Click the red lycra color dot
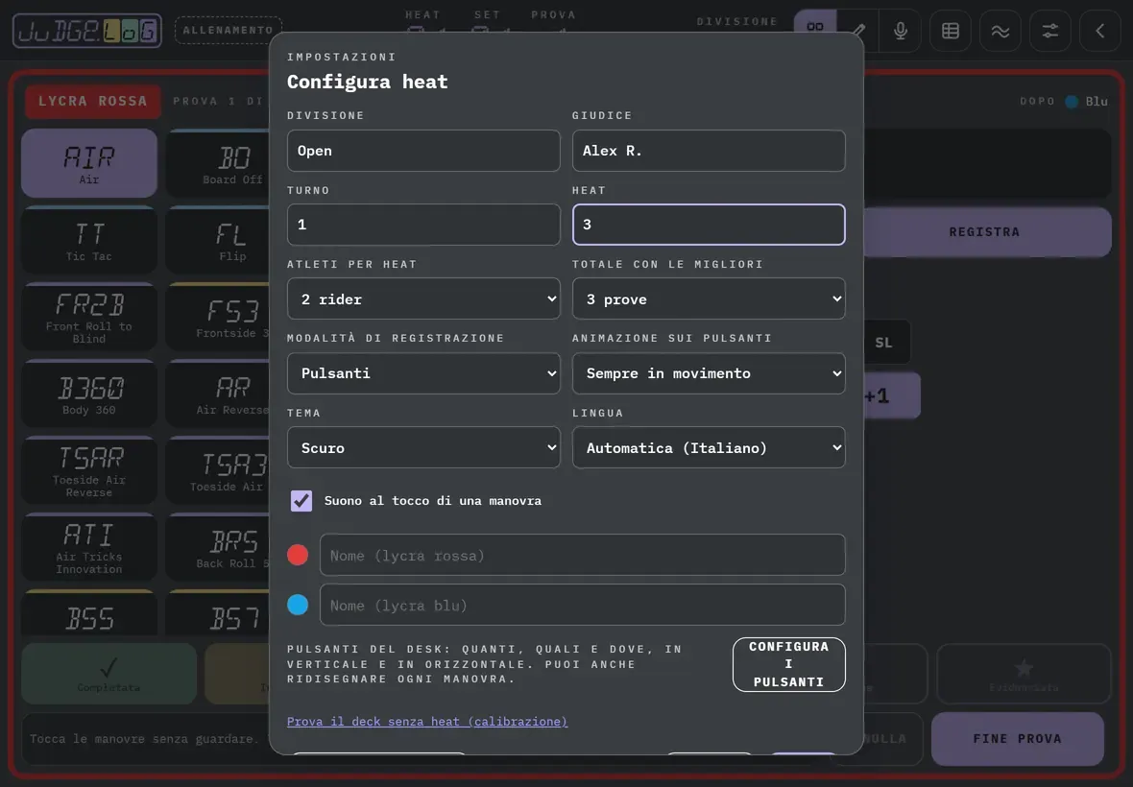Viewport: 1133px width, 787px height. 298,555
